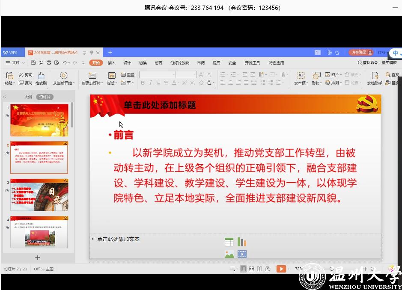Click the 访客登录 login button
The width and height of the screenshot is (402, 290).
tap(360, 53)
